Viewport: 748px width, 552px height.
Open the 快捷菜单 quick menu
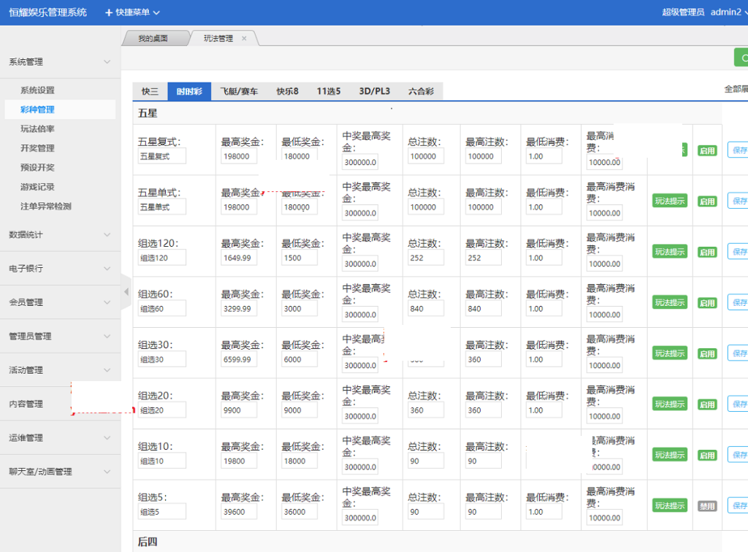coord(132,12)
